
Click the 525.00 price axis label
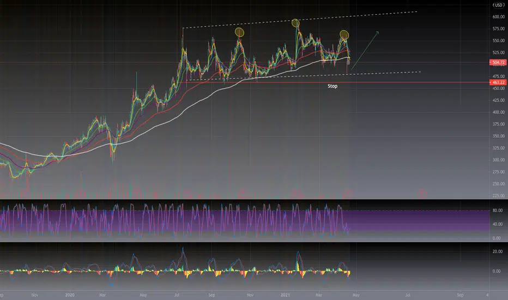(x=498, y=52)
